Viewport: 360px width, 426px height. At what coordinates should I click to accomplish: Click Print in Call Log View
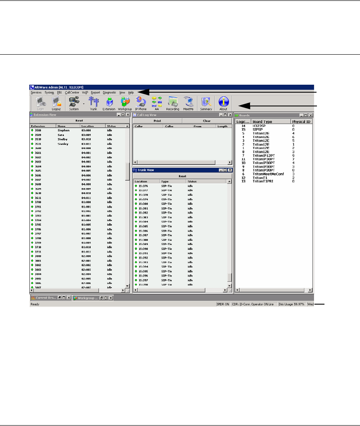(x=157, y=121)
